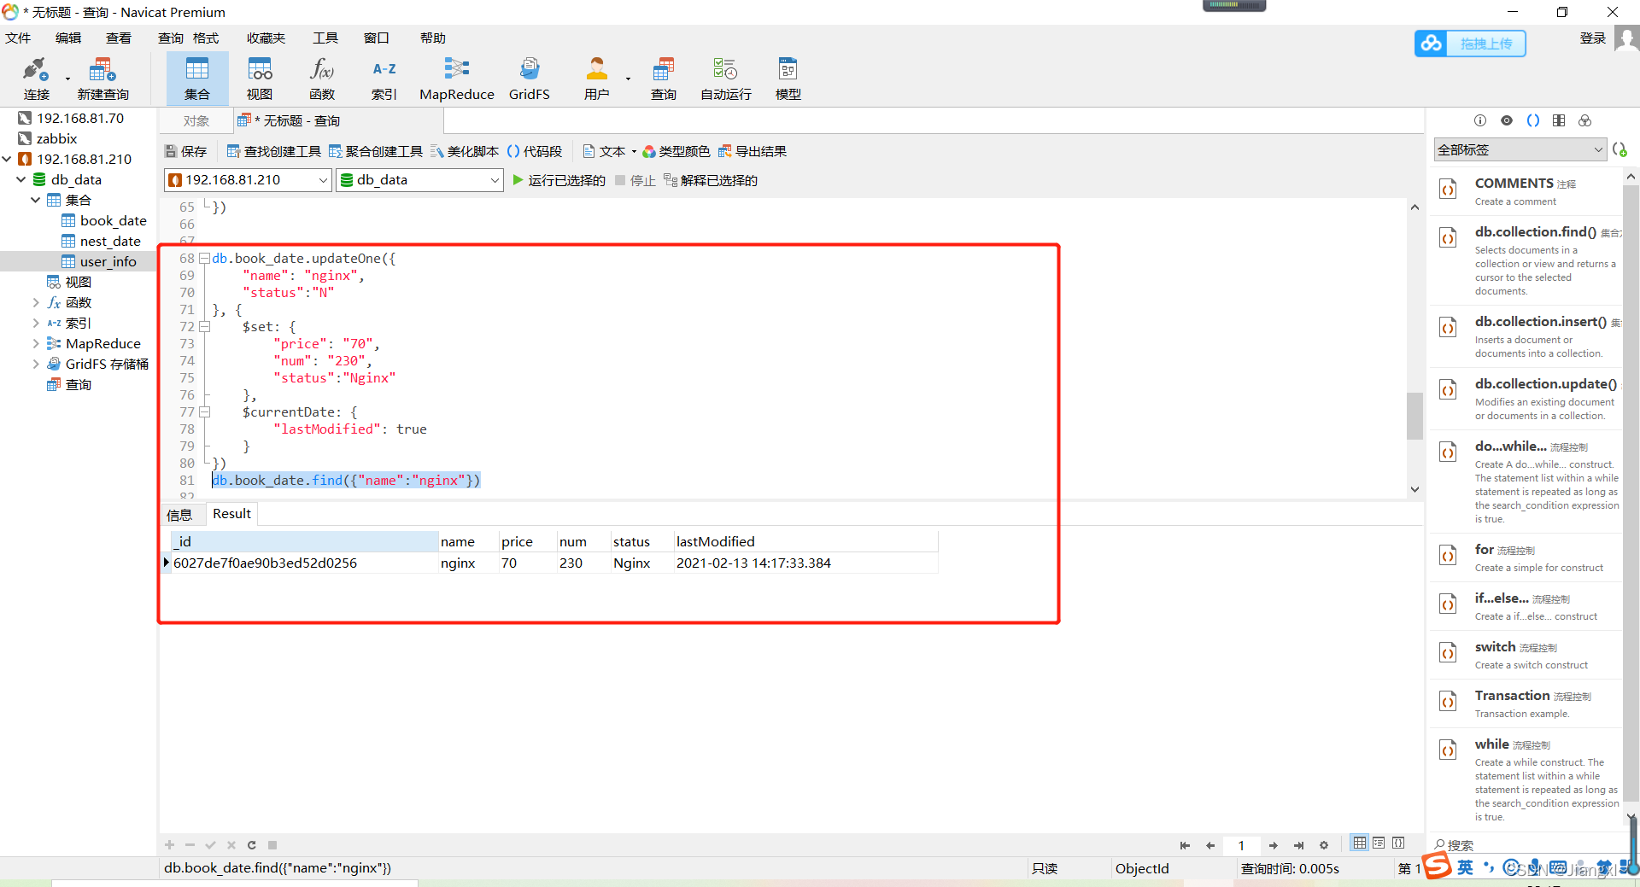Click 保存 save query button

[x=185, y=151]
